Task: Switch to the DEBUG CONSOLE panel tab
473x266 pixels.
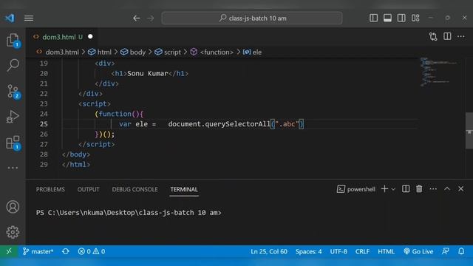Action: pyautogui.click(x=135, y=189)
